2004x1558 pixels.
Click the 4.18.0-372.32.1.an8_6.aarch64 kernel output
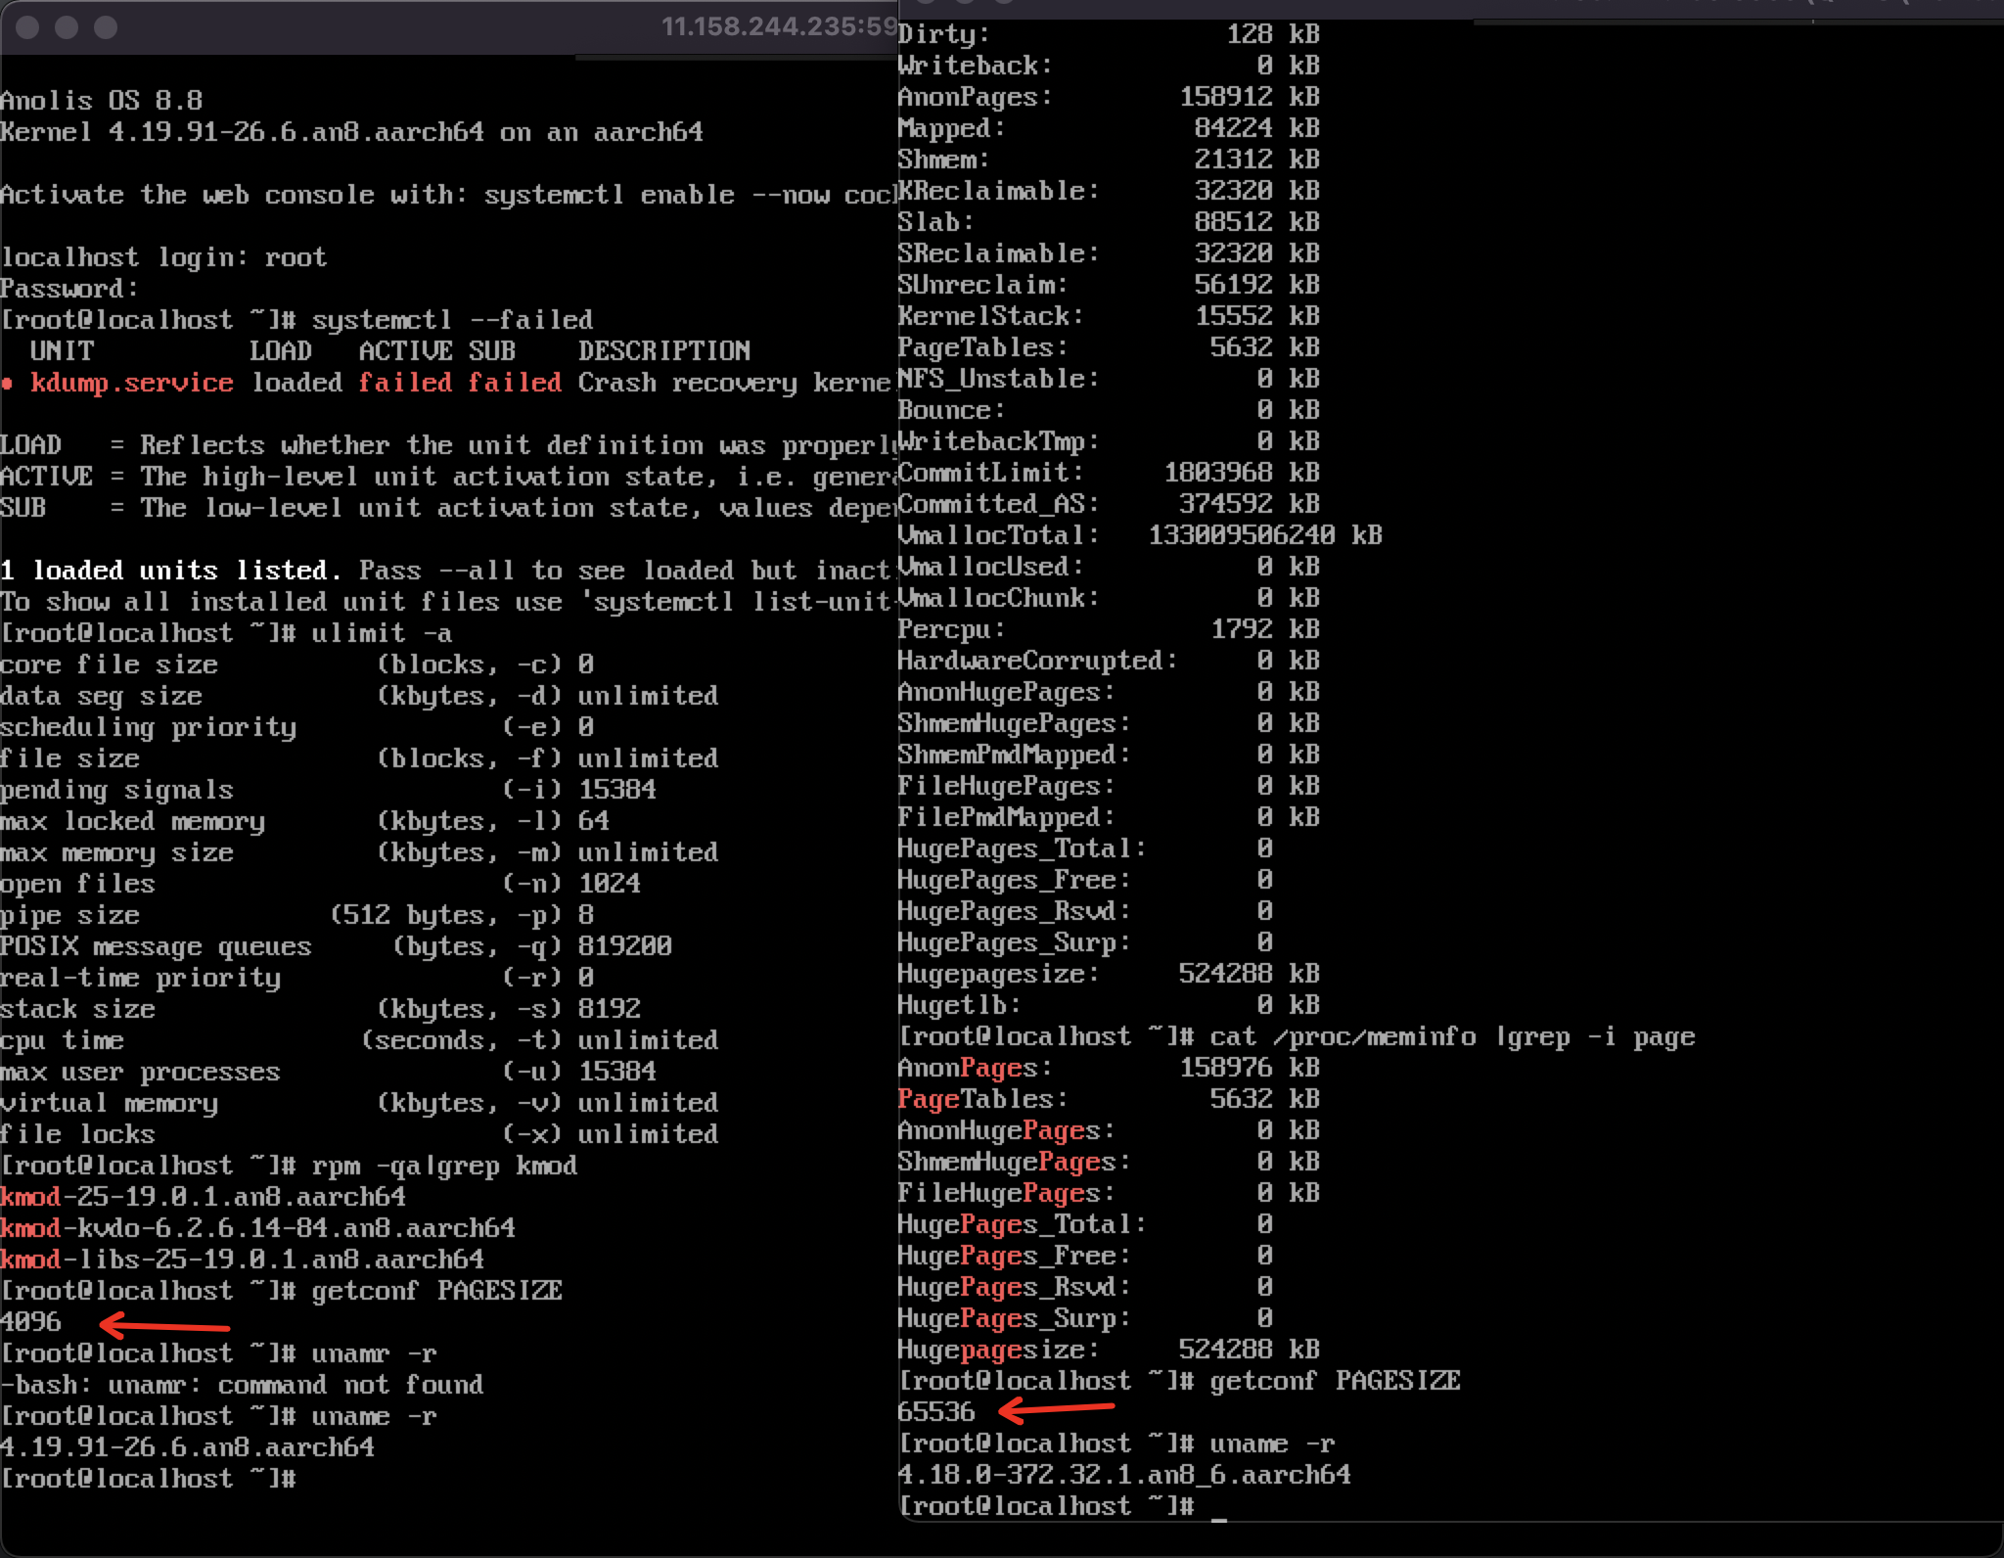click(1124, 1475)
